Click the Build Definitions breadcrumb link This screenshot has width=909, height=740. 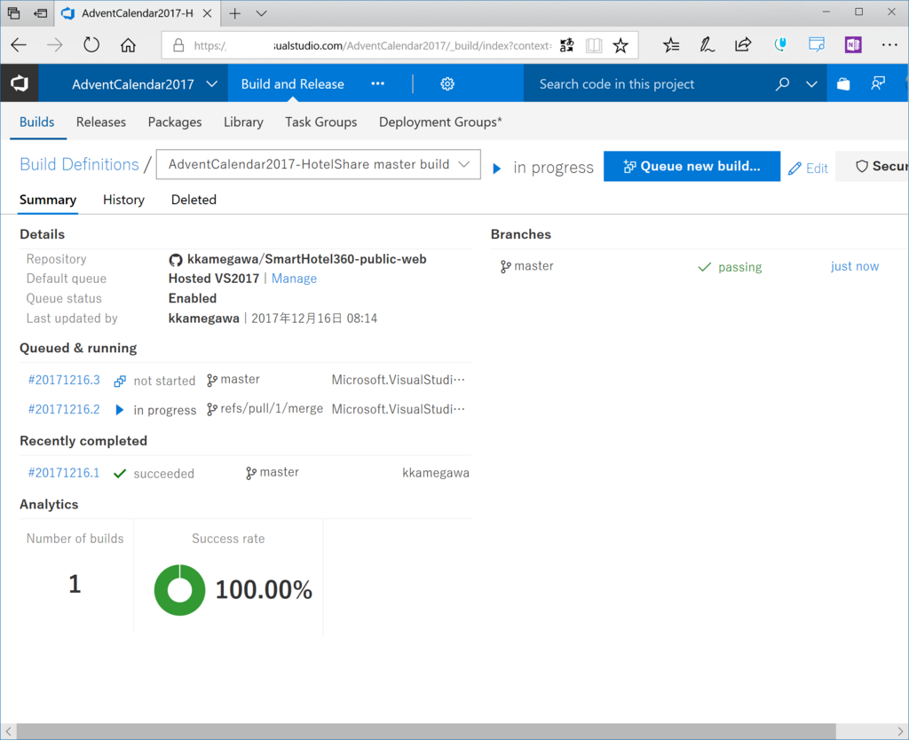(x=79, y=164)
